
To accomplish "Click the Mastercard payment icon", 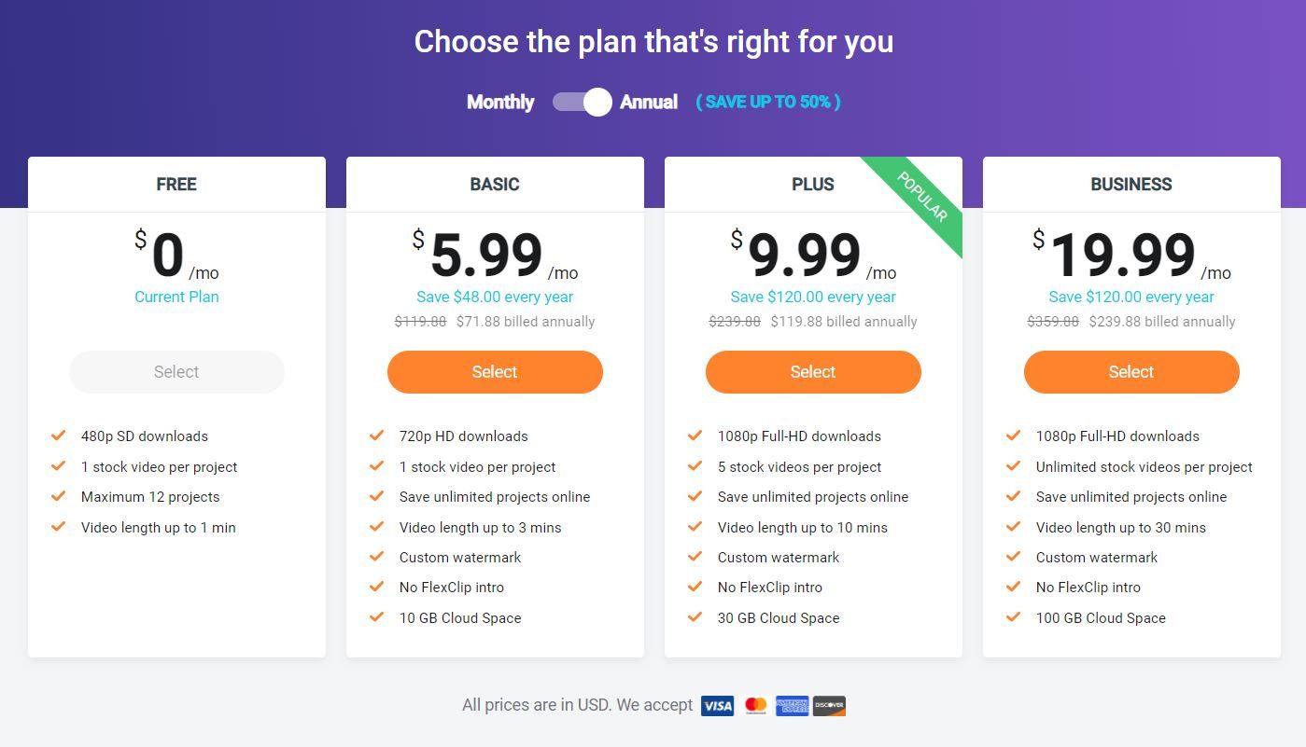I will [x=755, y=706].
